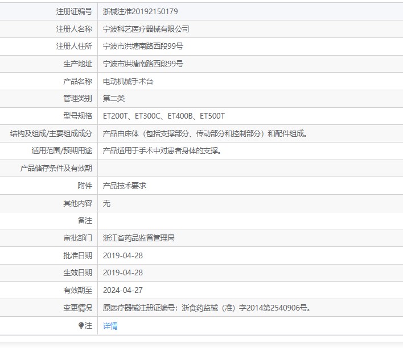Select registrant name 宁波科艺医疗器械有限公司
This screenshot has height=348, width=403.
146,29
